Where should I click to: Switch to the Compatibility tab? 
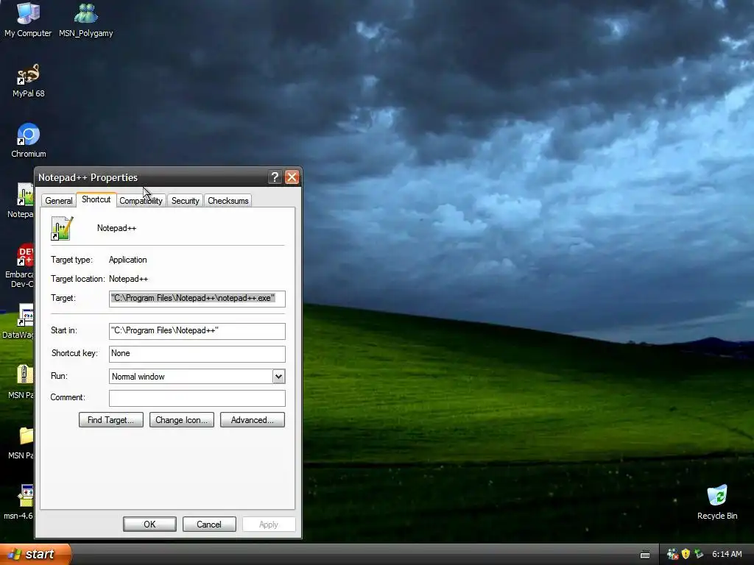tap(141, 201)
